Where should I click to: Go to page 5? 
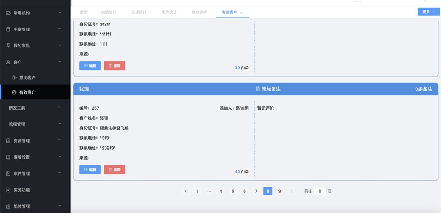click(233, 191)
